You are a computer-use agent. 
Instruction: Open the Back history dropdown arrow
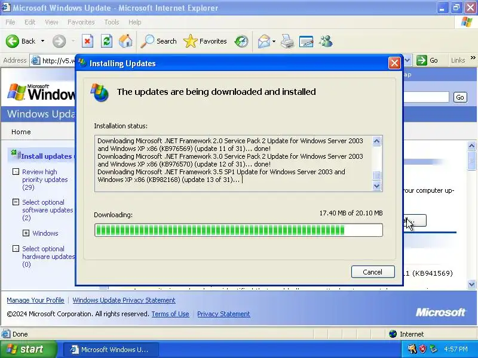coord(42,41)
